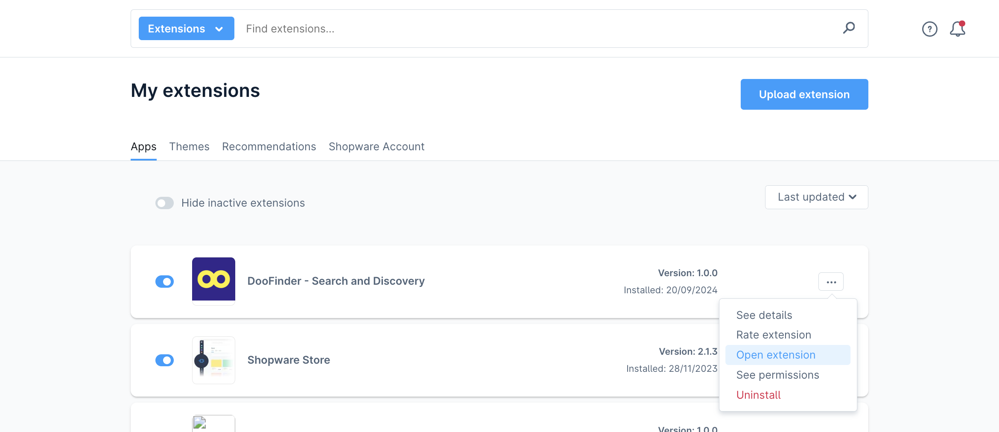Choose Open extension menu entry
The image size is (999, 432).
(788, 355)
